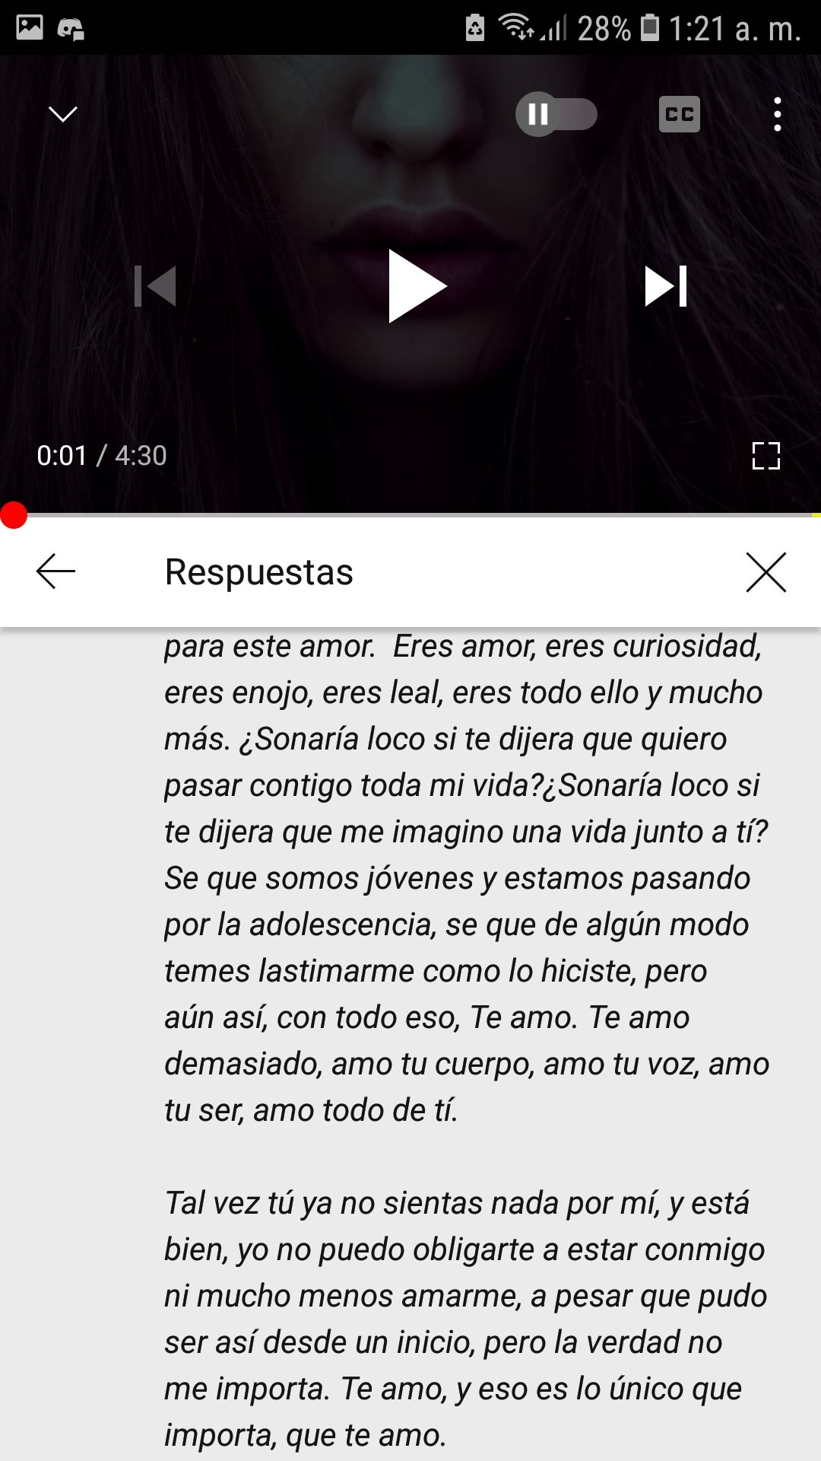Play the paused video
This screenshot has height=1461, width=821.
tap(417, 286)
